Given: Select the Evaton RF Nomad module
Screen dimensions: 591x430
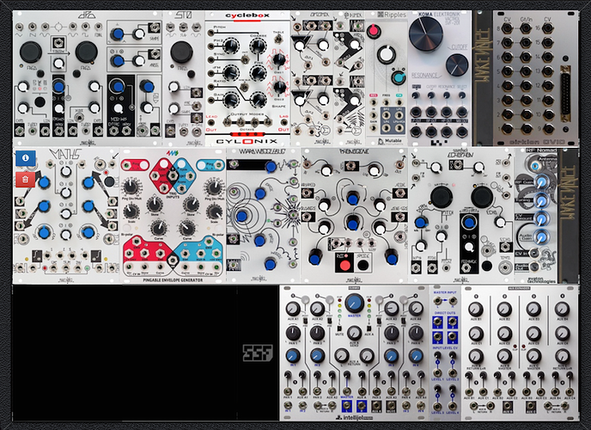Looking at the screenshot, I should (536, 215).
